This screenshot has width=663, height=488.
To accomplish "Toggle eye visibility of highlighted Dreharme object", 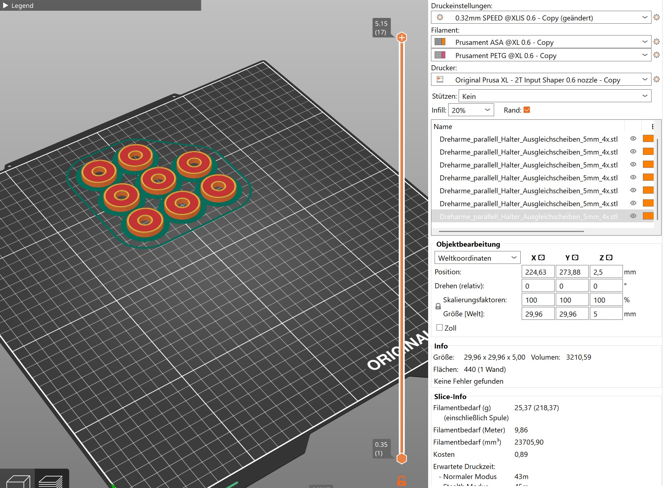I will (633, 216).
